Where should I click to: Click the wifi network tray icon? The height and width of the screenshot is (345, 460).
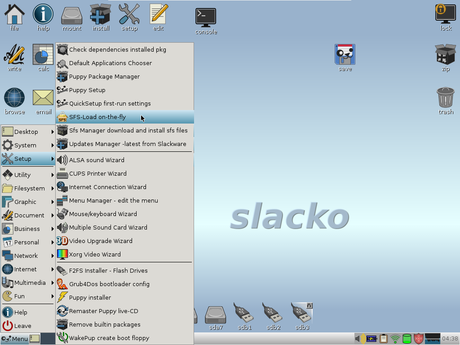(x=395, y=339)
